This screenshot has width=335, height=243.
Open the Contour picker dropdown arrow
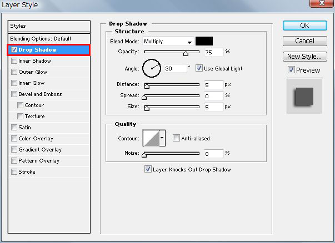162,138
